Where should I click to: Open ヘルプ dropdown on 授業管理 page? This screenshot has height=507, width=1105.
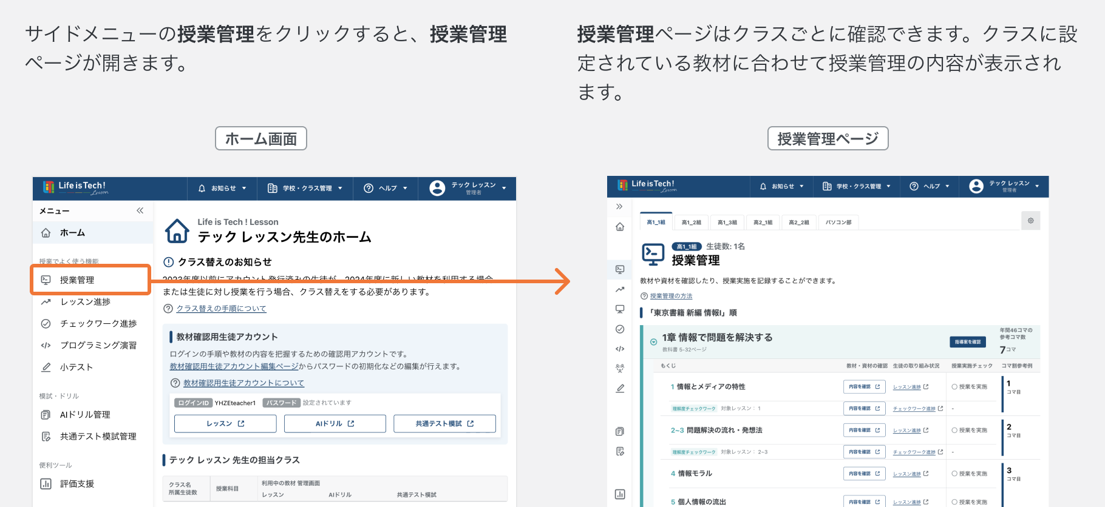929,187
